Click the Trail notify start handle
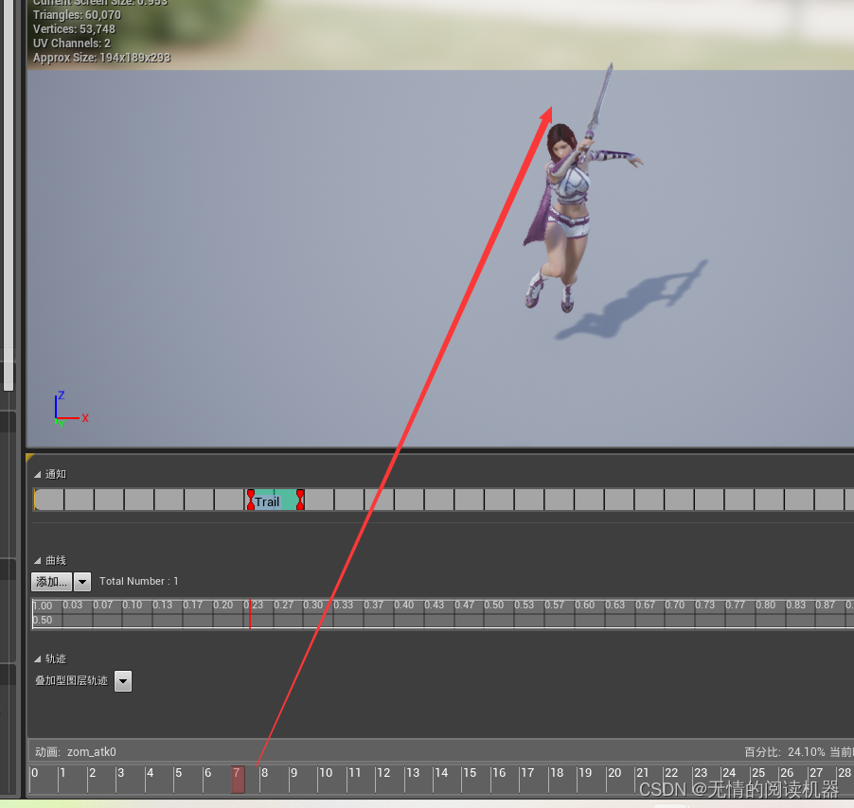The width and height of the screenshot is (854, 808). pyautogui.click(x=251, y=501)
